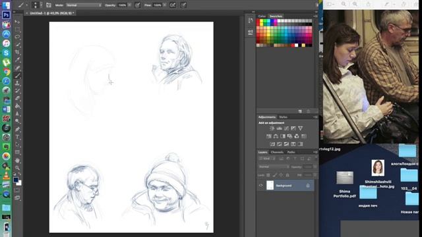Screen dimensions: 422x237
Task: Open layer blend mode dropdown
Action: point(274,167)
